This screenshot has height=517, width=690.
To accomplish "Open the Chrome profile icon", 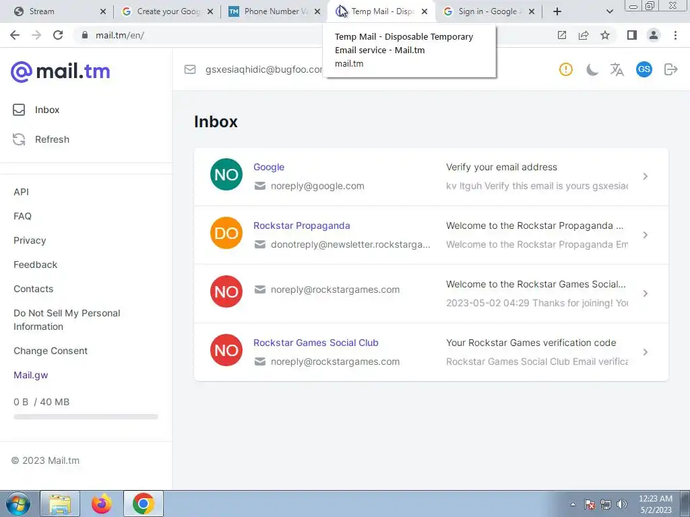I will click(654, 35).
